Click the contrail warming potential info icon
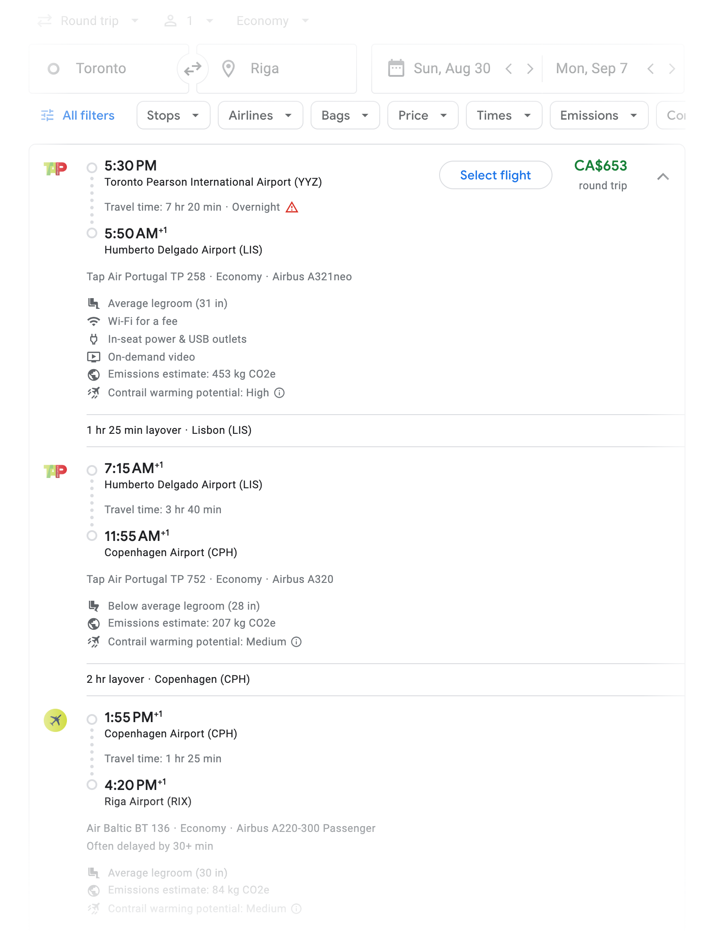Screen dimensions: 714x931 (279, 393)
